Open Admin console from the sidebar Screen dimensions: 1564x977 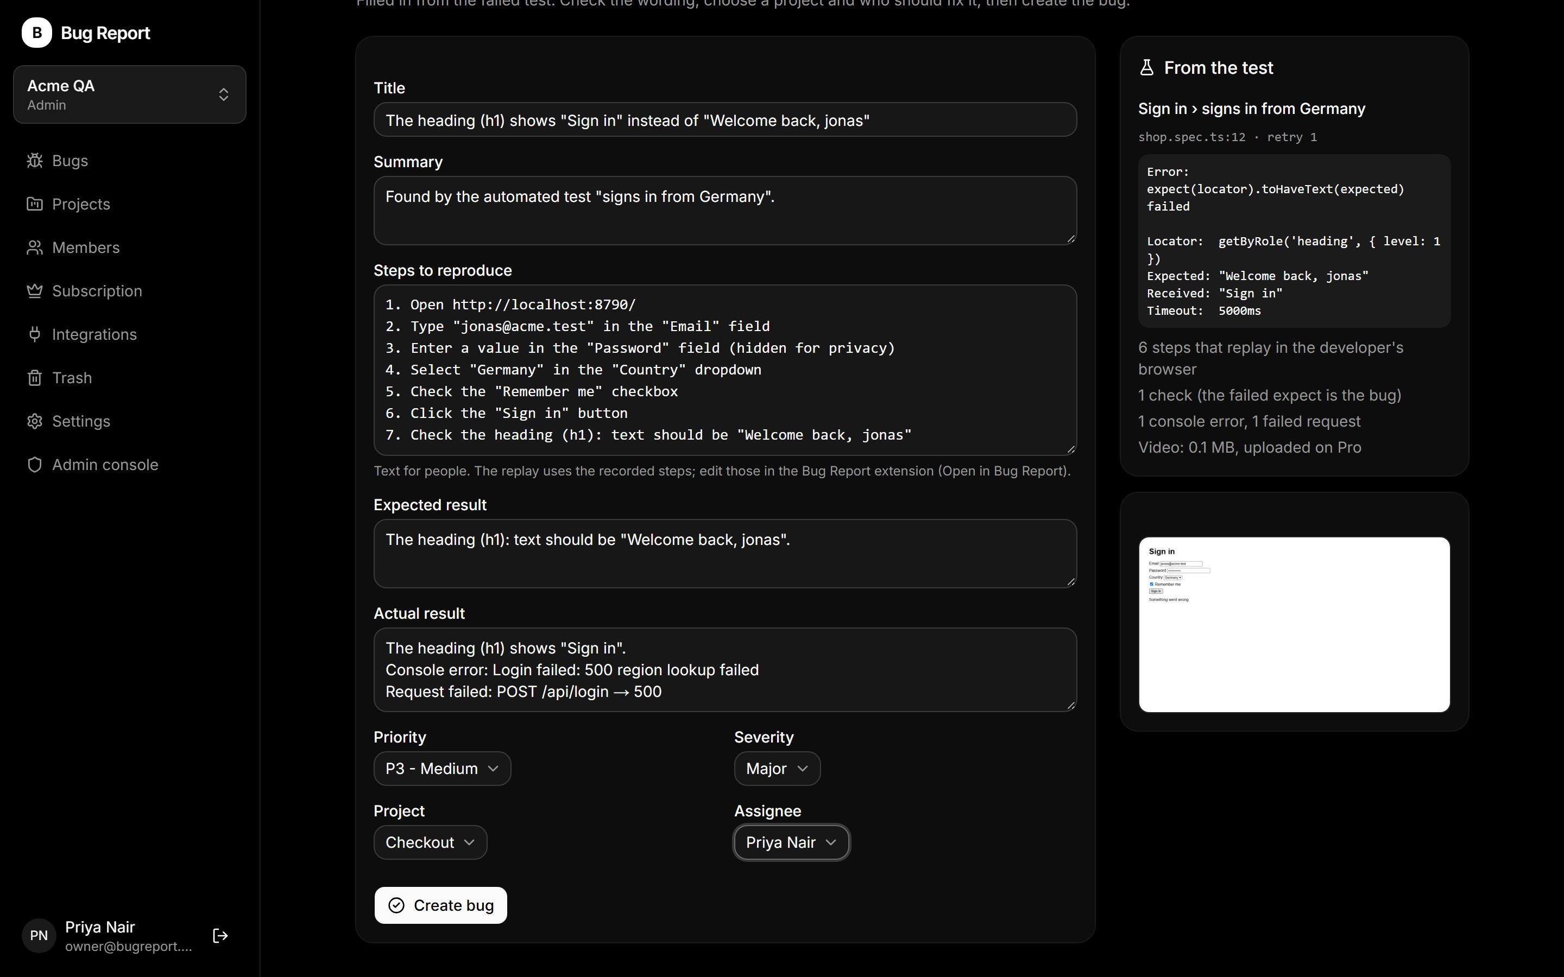click(x=130, y=465)
